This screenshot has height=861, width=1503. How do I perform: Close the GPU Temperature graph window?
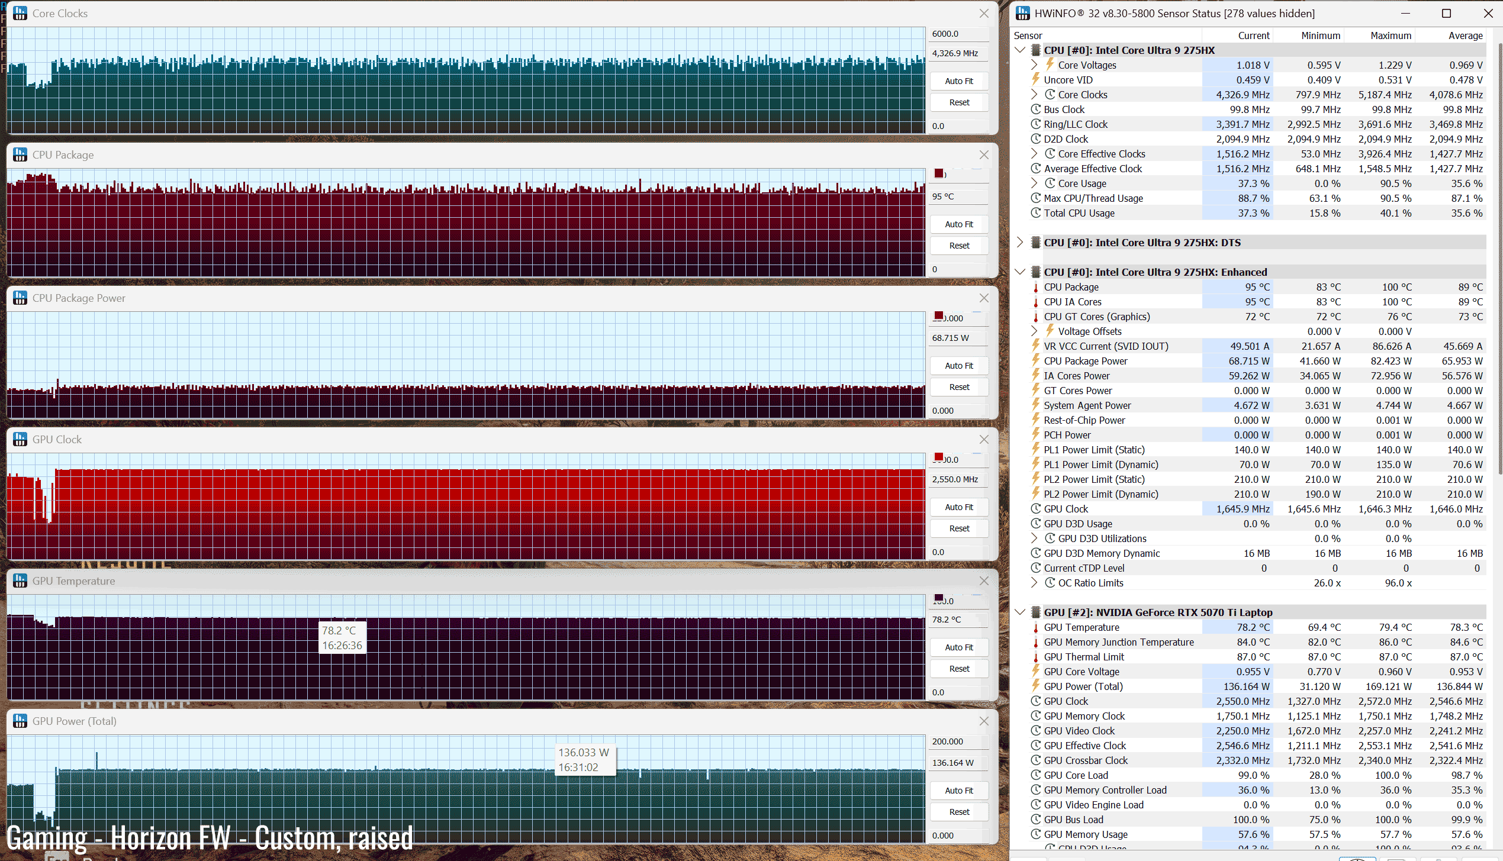pos(984,581)
